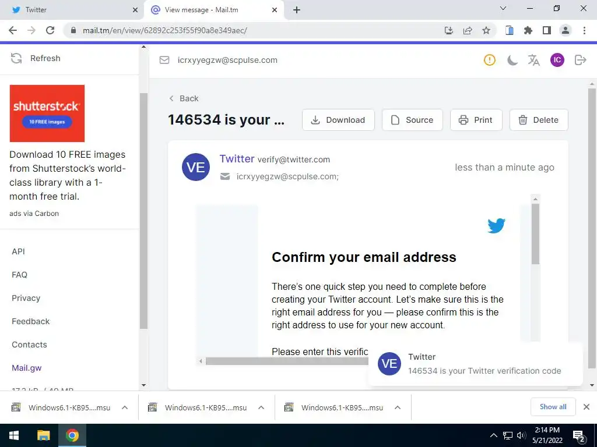Screen dimensions: 597x447
Task: Click envelope icon next to email address
Action: (164, 60)
